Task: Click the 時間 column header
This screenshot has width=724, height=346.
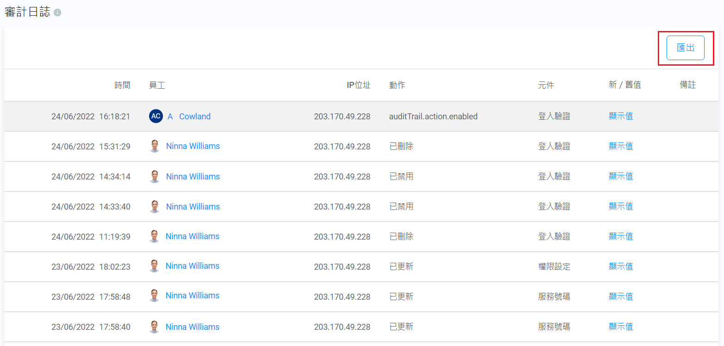Action: click(123, 85)
